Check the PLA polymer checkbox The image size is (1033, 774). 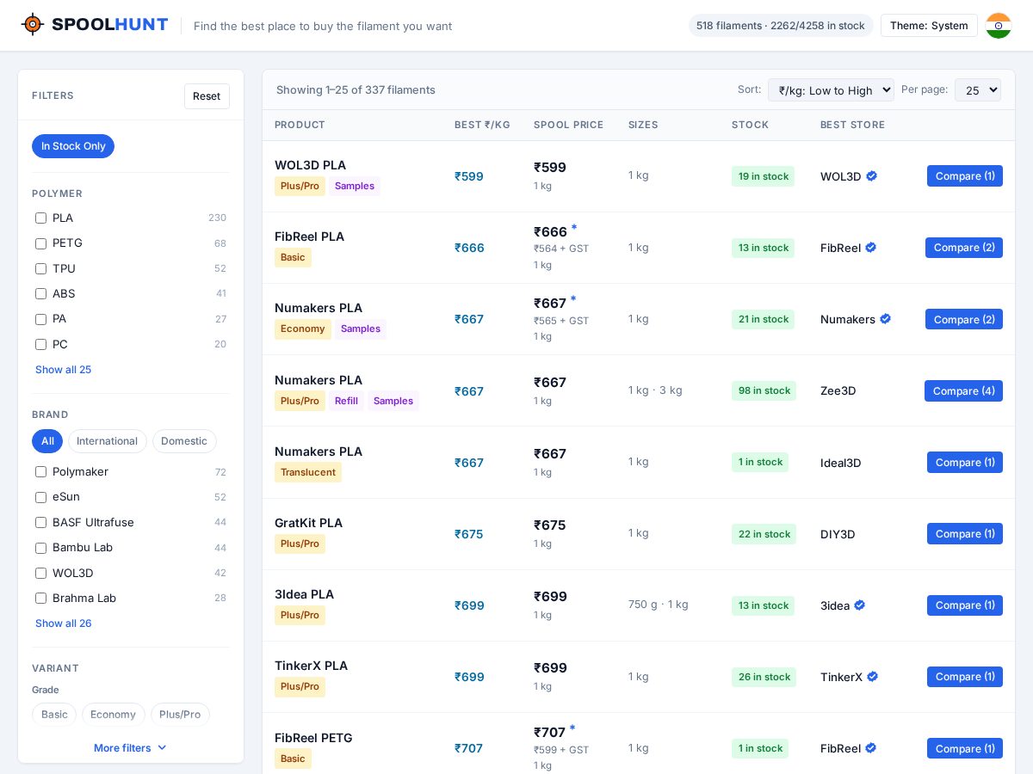click(x=40, y=218)
